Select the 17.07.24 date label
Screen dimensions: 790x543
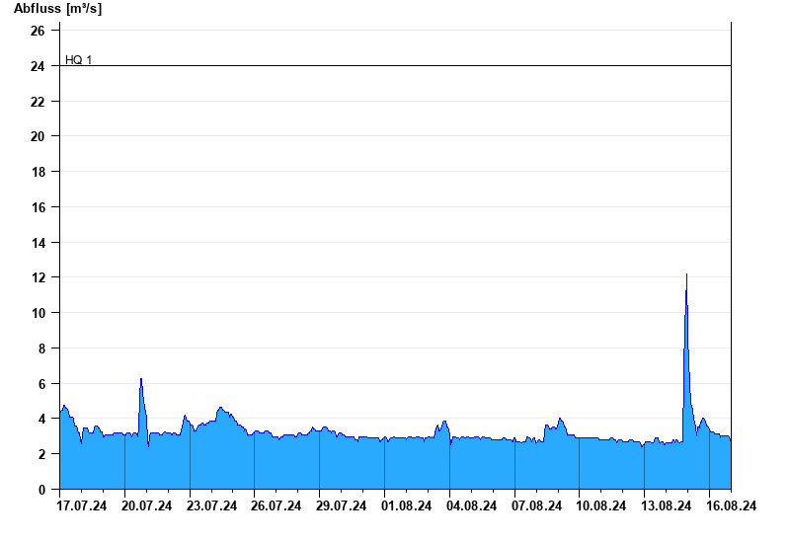coord(82,506)
